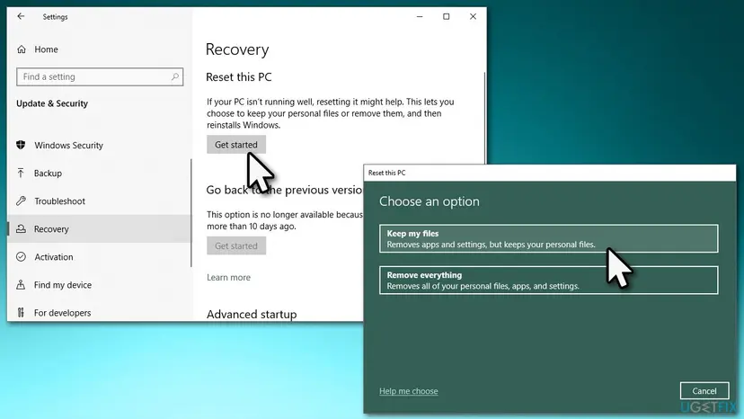744x419 pixels.
Task: Click the Troubleshoot wrench icon
Action: pos(21,201)
